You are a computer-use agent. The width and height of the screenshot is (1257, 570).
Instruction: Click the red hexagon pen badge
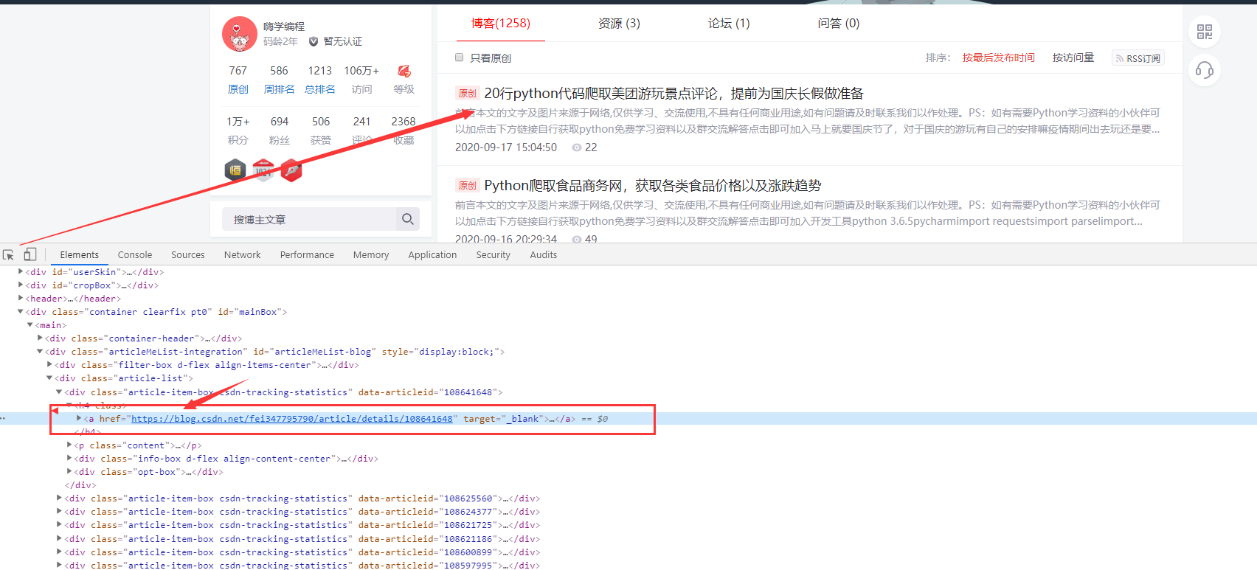point(291,170)
